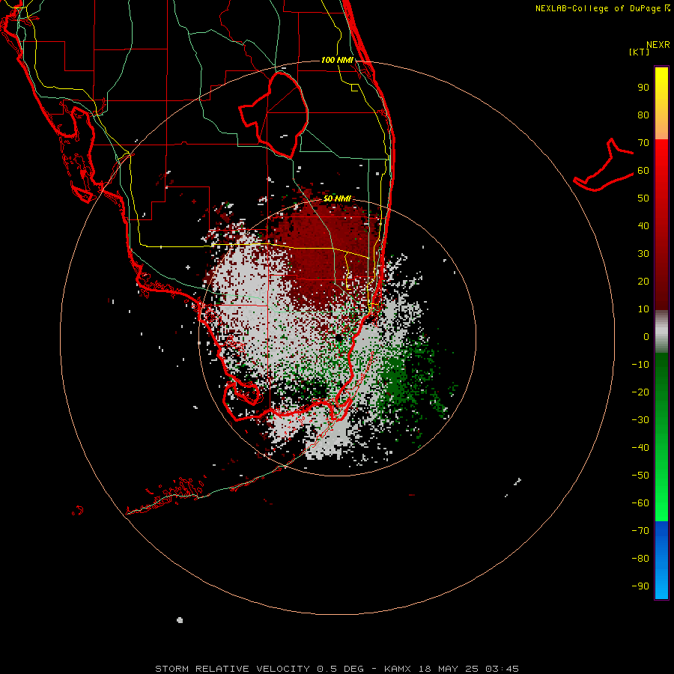This screenshot has width=674, height=674.
Task: Click the 0 knot scale value
Action: click(646, 336)
